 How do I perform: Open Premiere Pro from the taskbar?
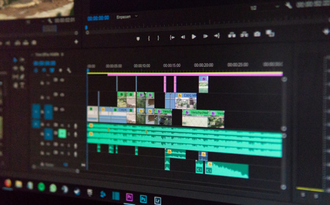[x=129, y=197]
